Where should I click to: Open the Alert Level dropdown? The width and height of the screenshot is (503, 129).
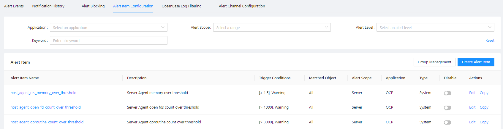[435, 28]
